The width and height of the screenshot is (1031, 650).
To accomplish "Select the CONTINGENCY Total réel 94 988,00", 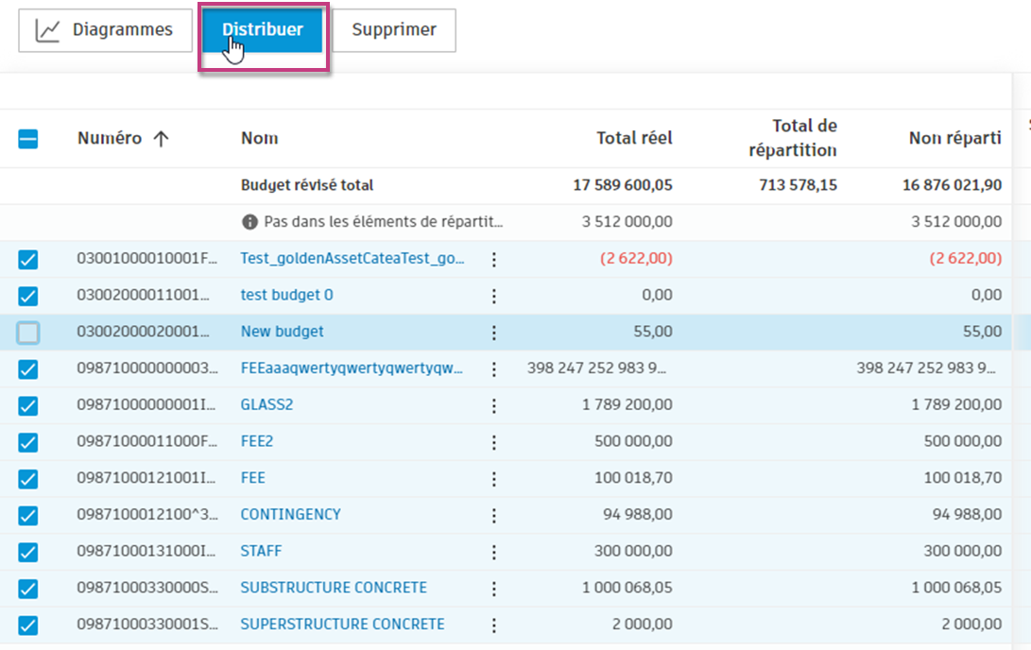I will pyautogui.click(x=638, y=515).
